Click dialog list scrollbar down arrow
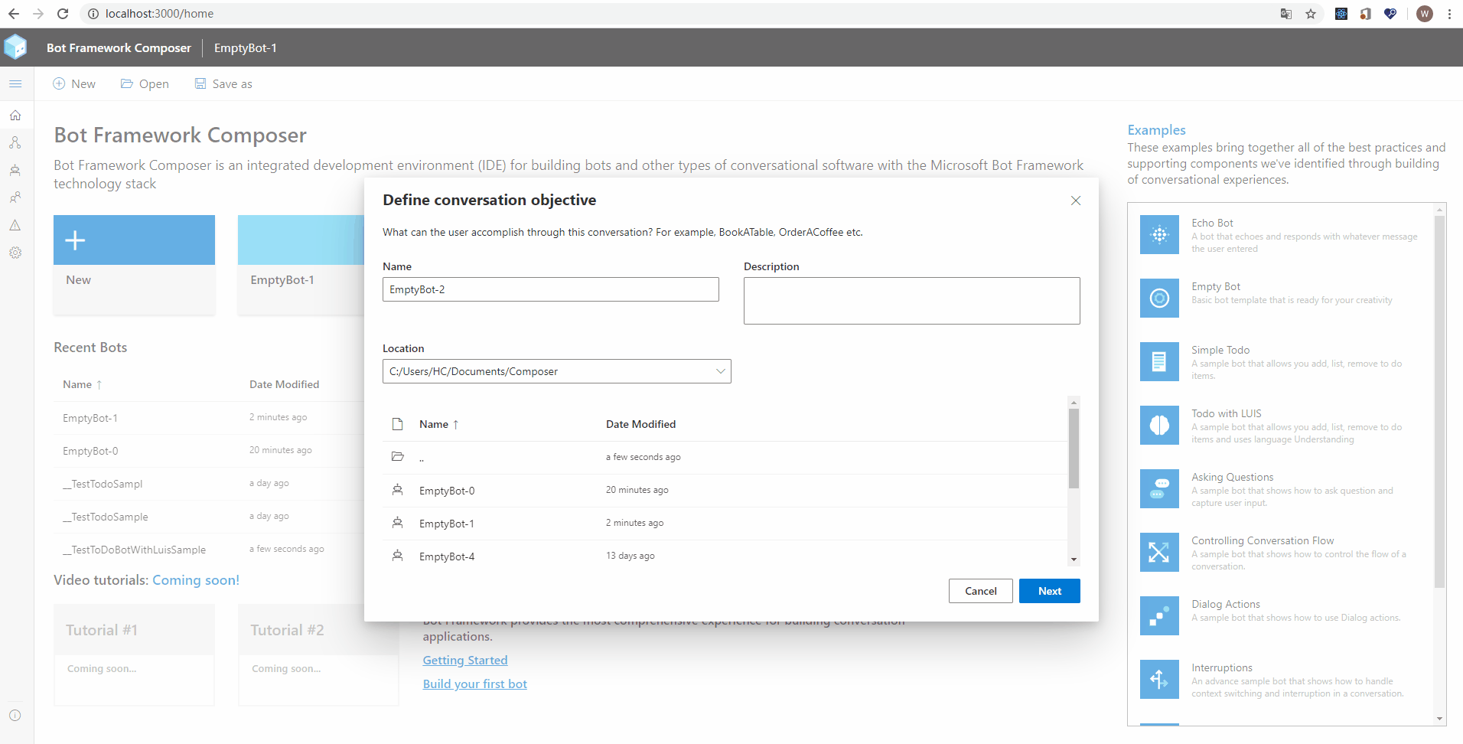 (1074, 560)
